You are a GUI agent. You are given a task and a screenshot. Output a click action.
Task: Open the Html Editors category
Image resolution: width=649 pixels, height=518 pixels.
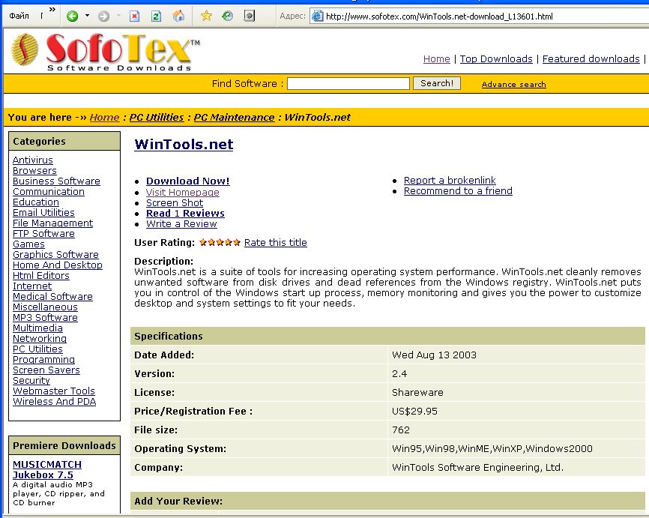tap(41, 276)
